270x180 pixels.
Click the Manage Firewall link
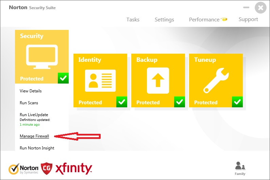point(34,136)
